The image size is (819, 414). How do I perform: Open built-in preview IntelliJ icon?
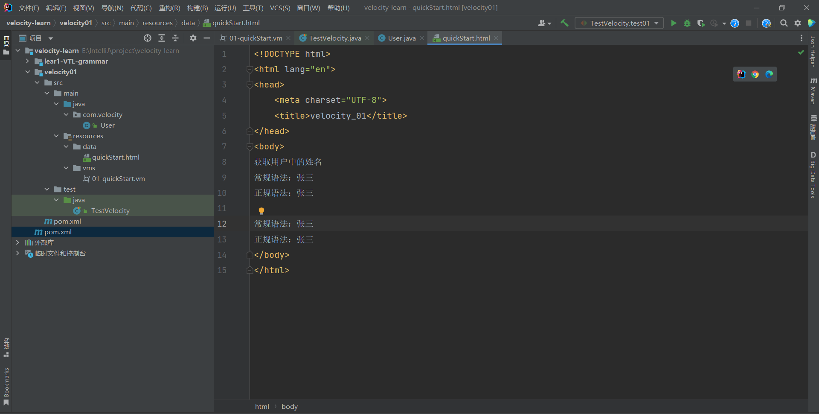tap(741, 74)
